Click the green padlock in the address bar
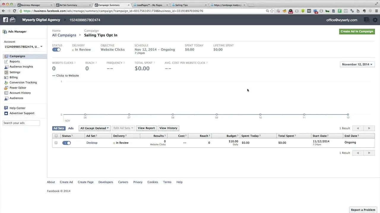 click(x=21, y=11)
